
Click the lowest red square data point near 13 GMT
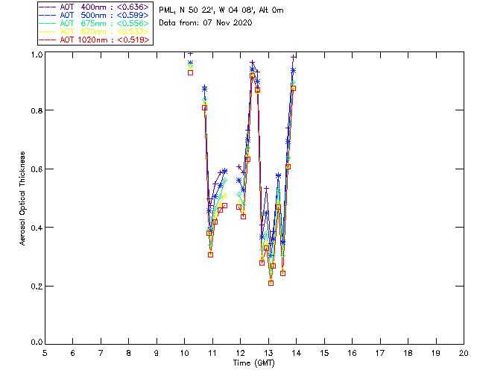pyautogui.click(x=271, y=283)
